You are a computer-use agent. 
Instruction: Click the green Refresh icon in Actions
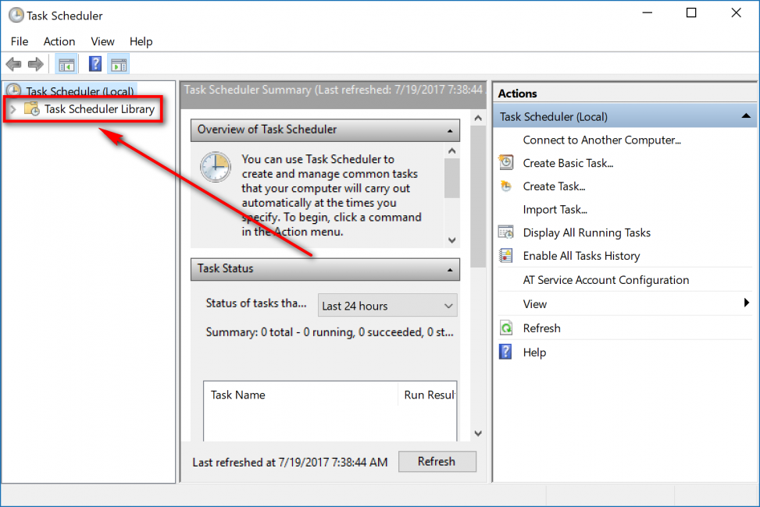point(506,328)
